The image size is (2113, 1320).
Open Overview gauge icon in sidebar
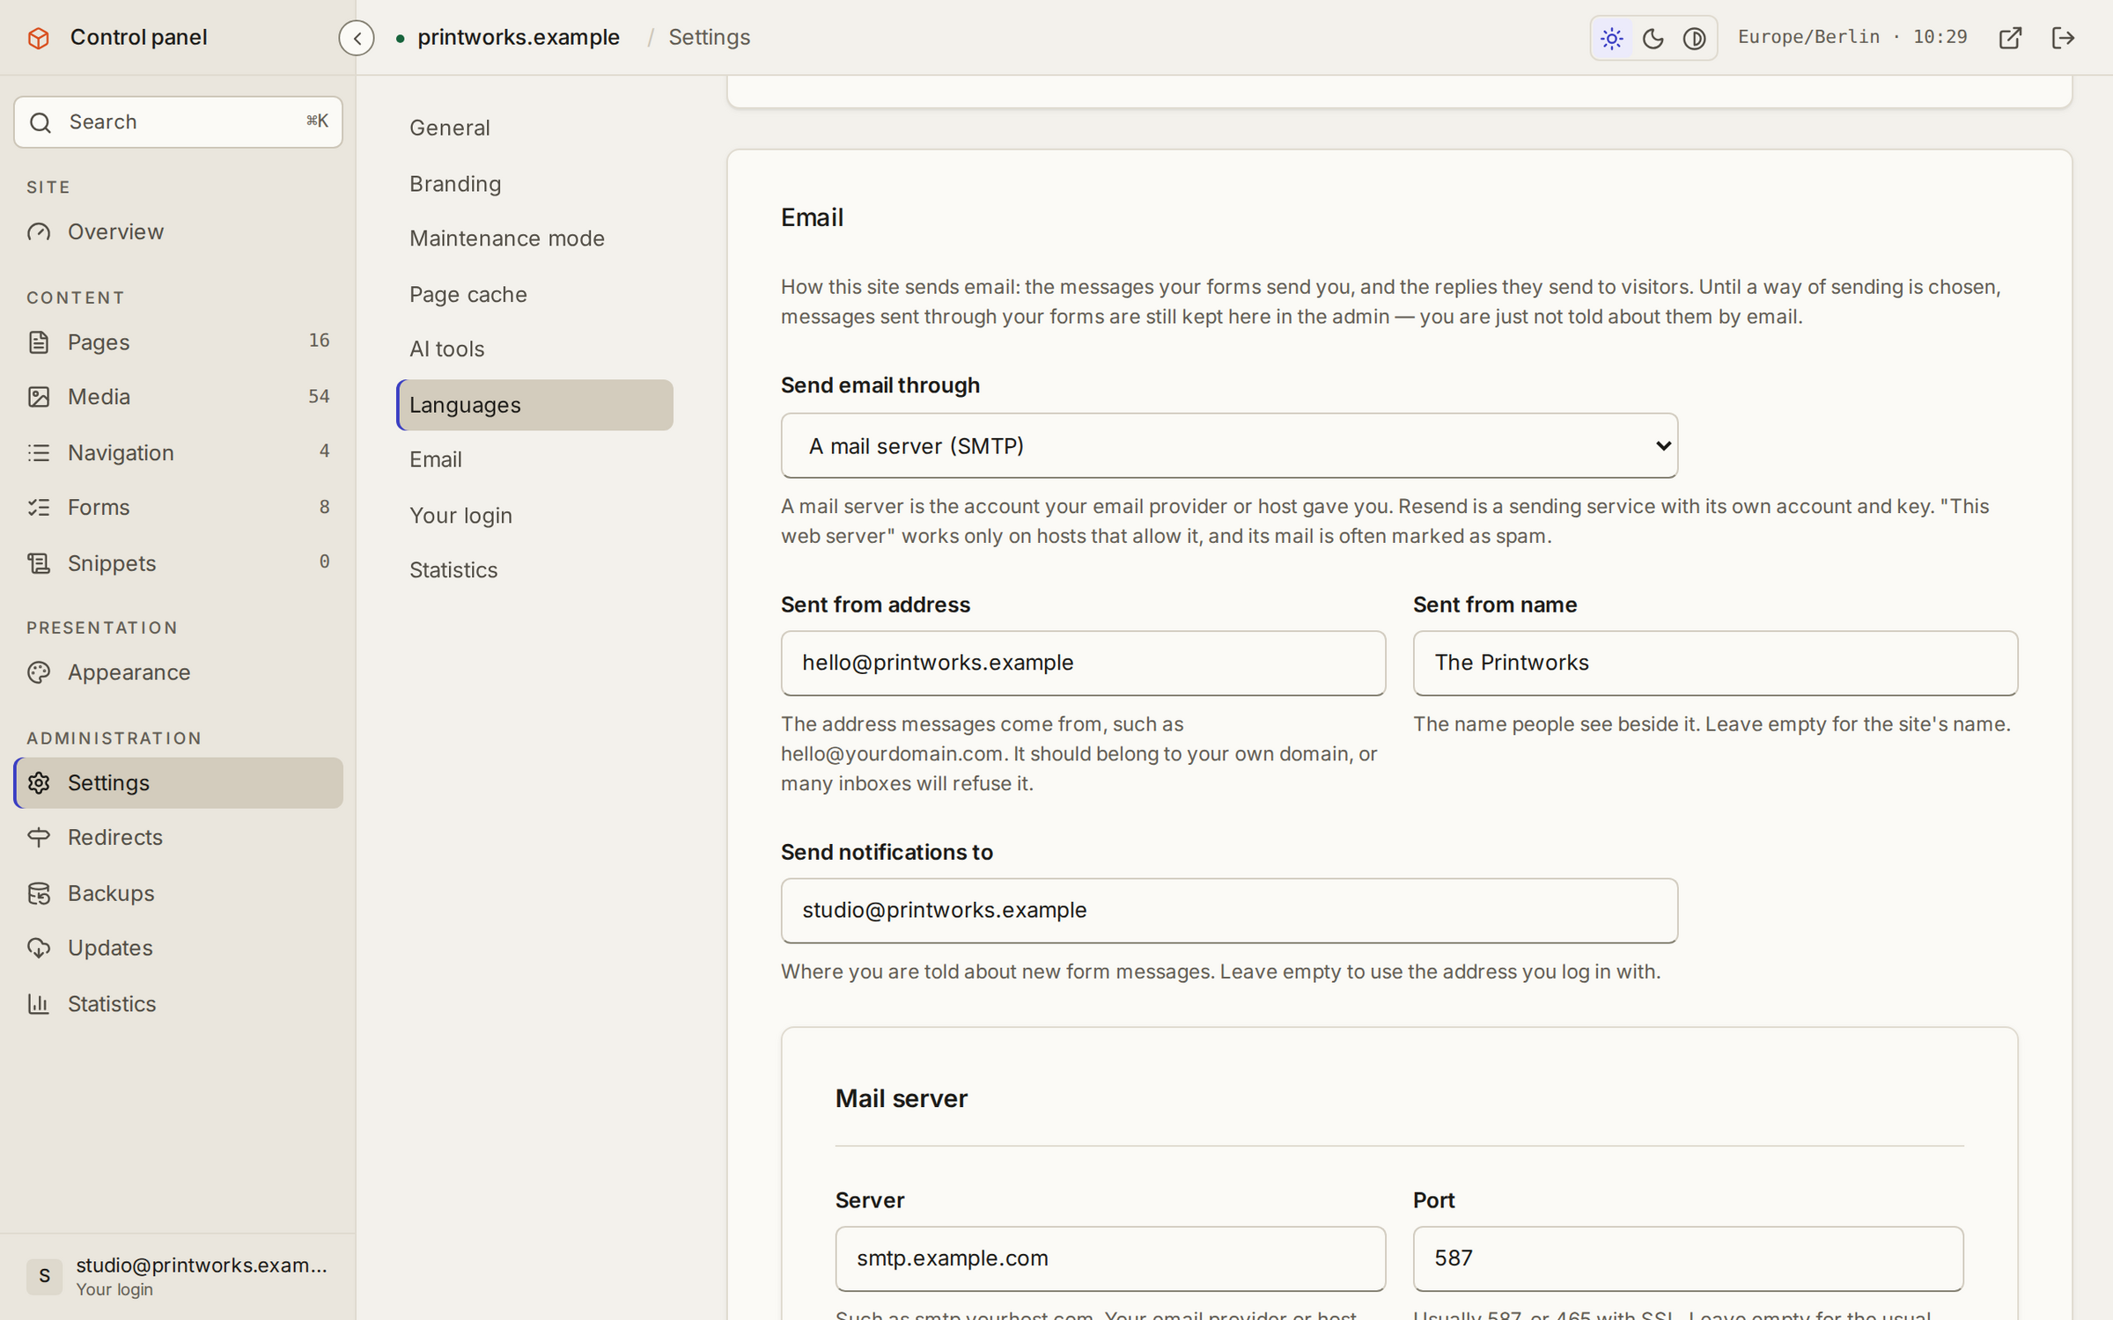click(x=39, y=231)
